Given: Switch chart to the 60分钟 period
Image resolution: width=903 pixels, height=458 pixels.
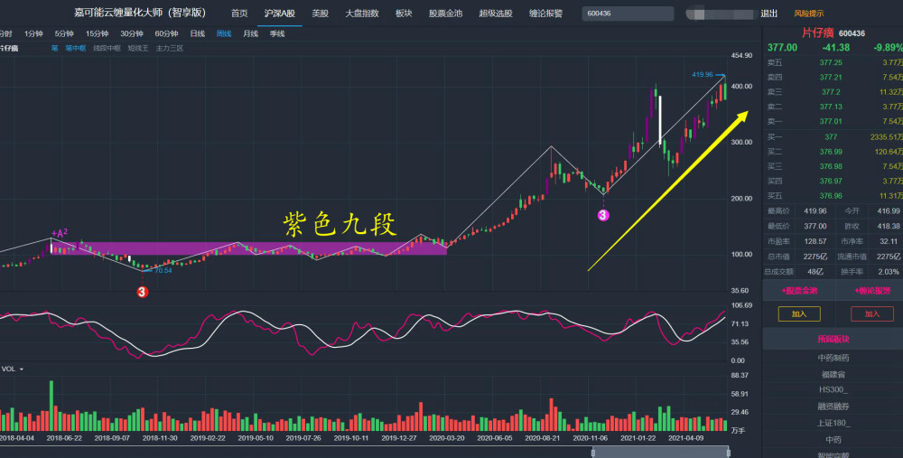Looking at the screenshot, I should [x=166, y=33].
